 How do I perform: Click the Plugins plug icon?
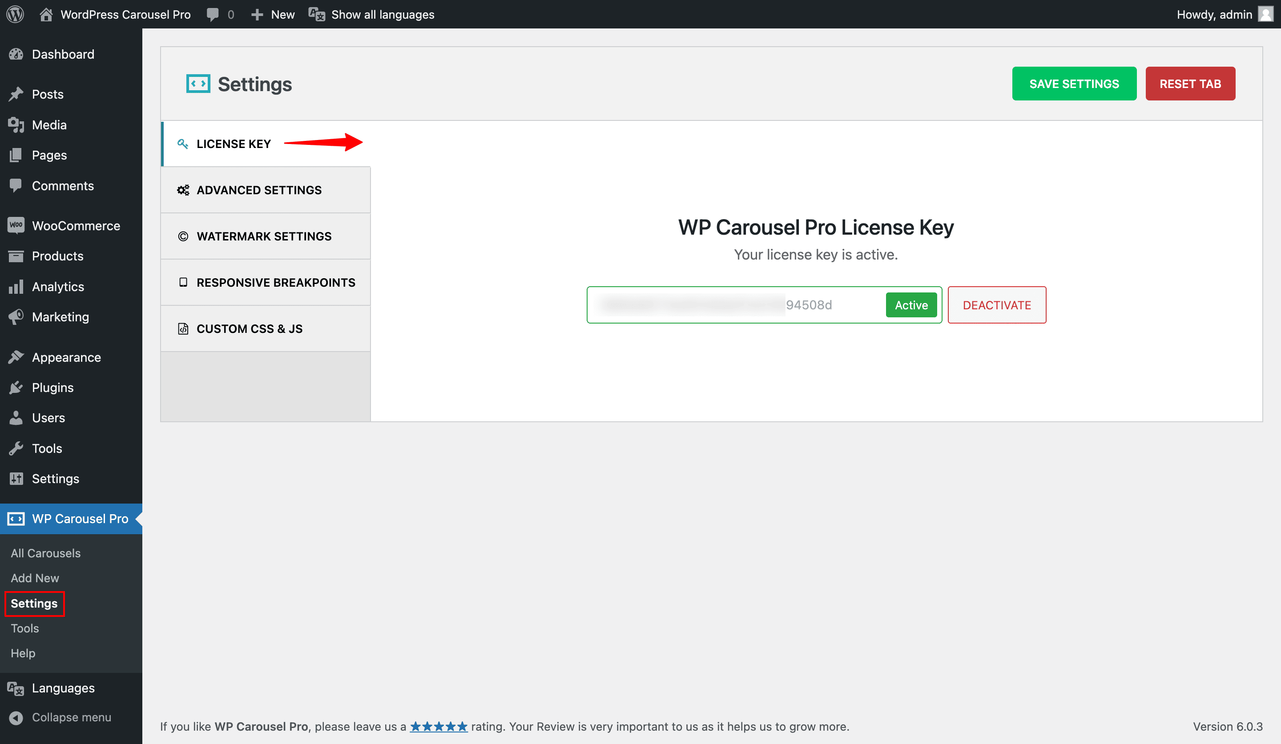tap(16, 388)
